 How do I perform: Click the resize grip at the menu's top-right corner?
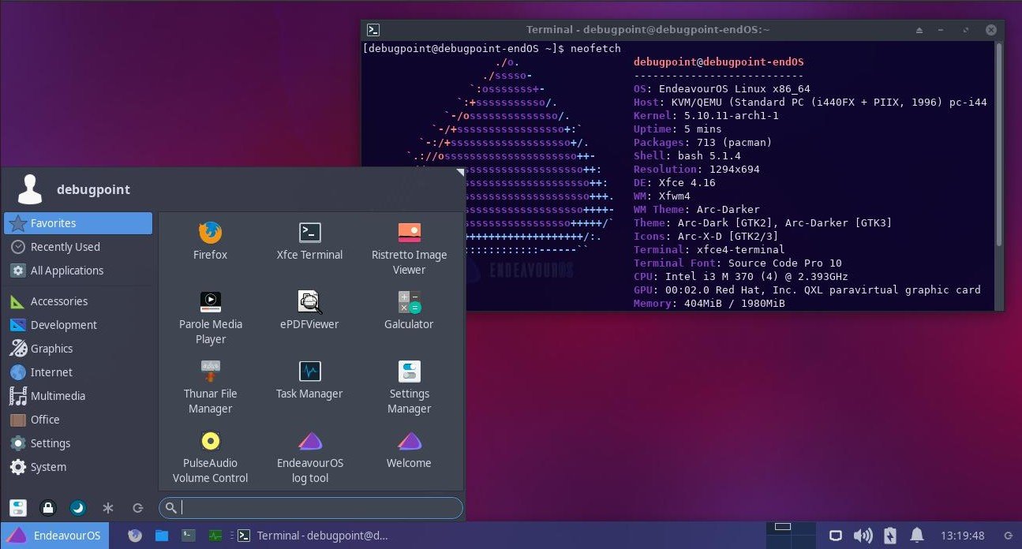tap(460, 173)
